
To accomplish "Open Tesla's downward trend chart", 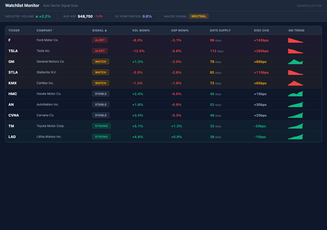I will [296, 51].
